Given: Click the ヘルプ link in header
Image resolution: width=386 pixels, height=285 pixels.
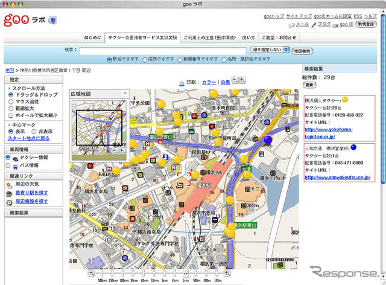Looking at the screenshot, I should (x=370, y=16).
